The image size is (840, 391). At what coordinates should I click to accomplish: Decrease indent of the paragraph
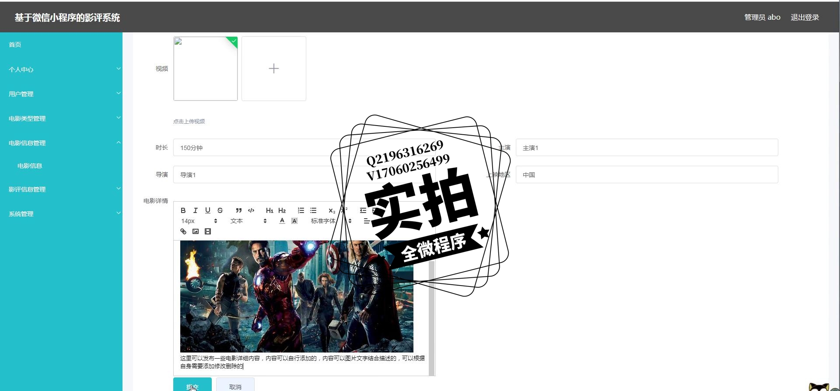(x=363, y=210)
